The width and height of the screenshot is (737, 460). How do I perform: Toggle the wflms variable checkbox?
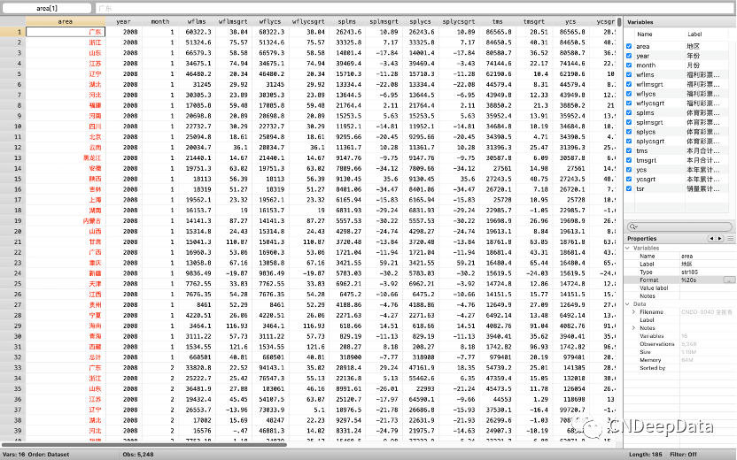pos(629,74)
